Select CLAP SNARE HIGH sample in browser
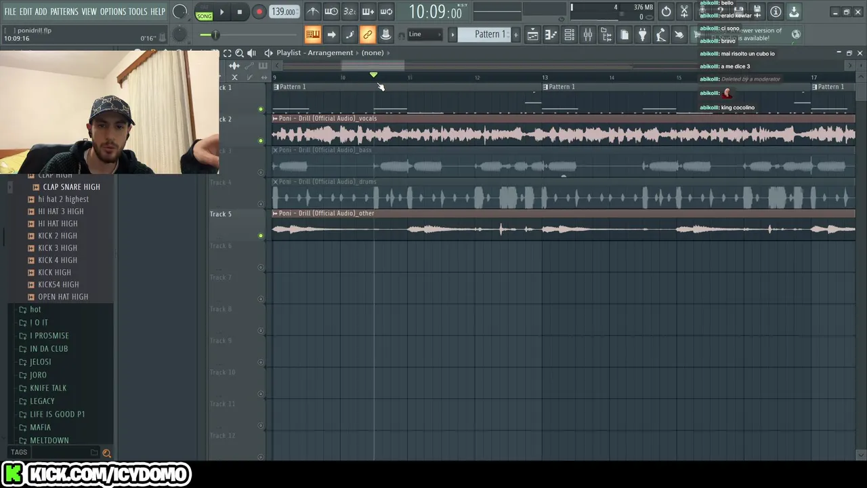This screenshot has height=488, width=867. 71,187
